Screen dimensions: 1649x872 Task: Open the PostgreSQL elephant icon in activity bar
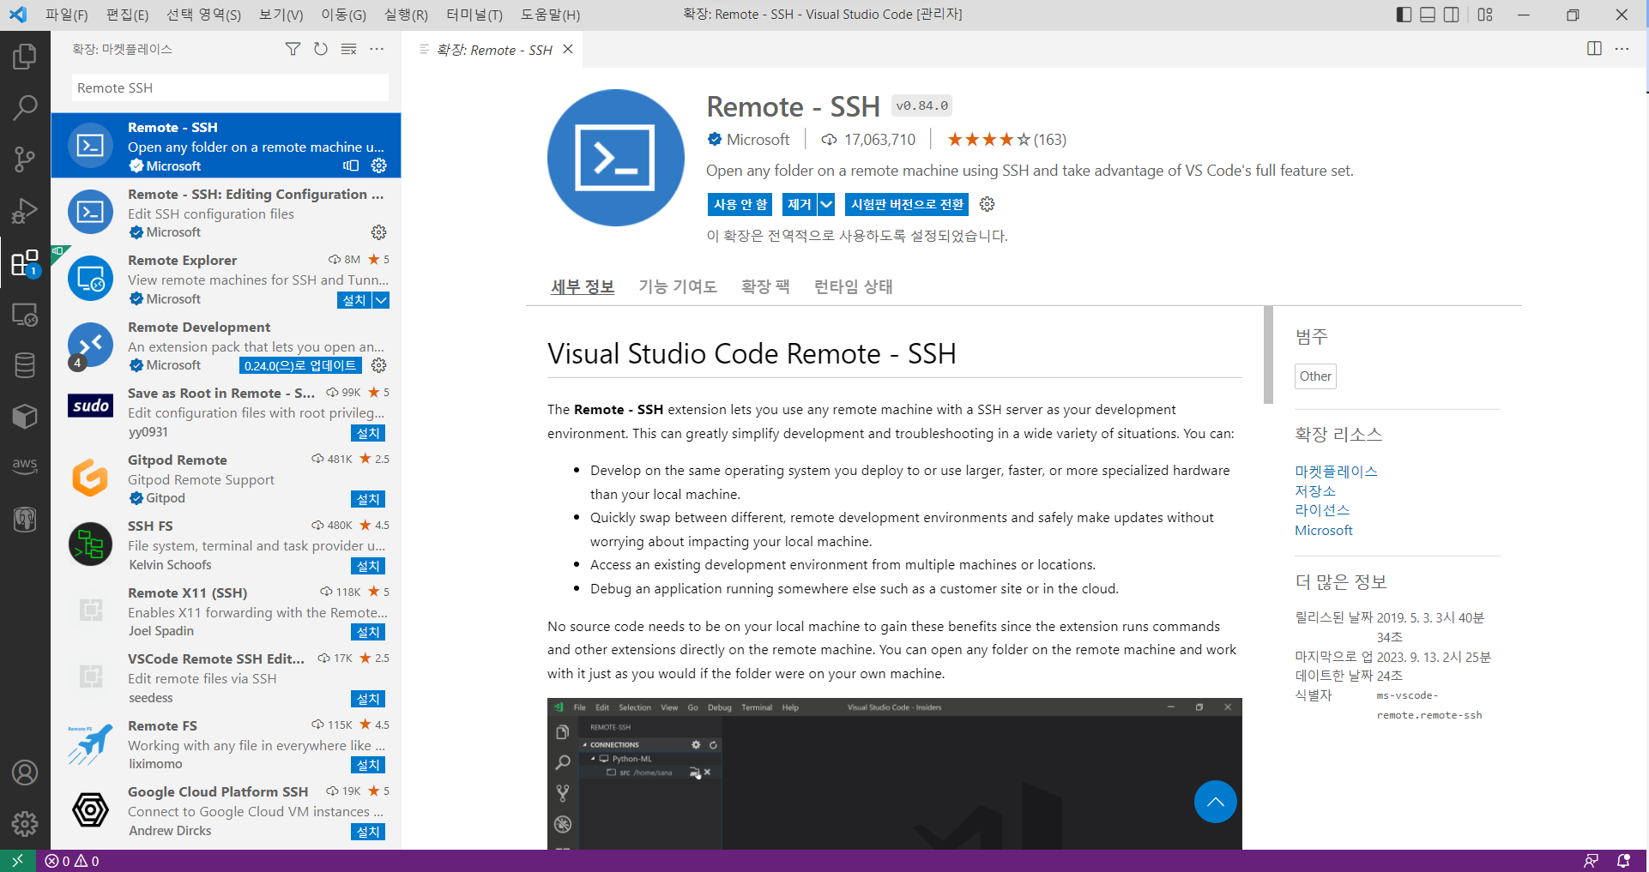pyautogui.click(x=25, y=519)
